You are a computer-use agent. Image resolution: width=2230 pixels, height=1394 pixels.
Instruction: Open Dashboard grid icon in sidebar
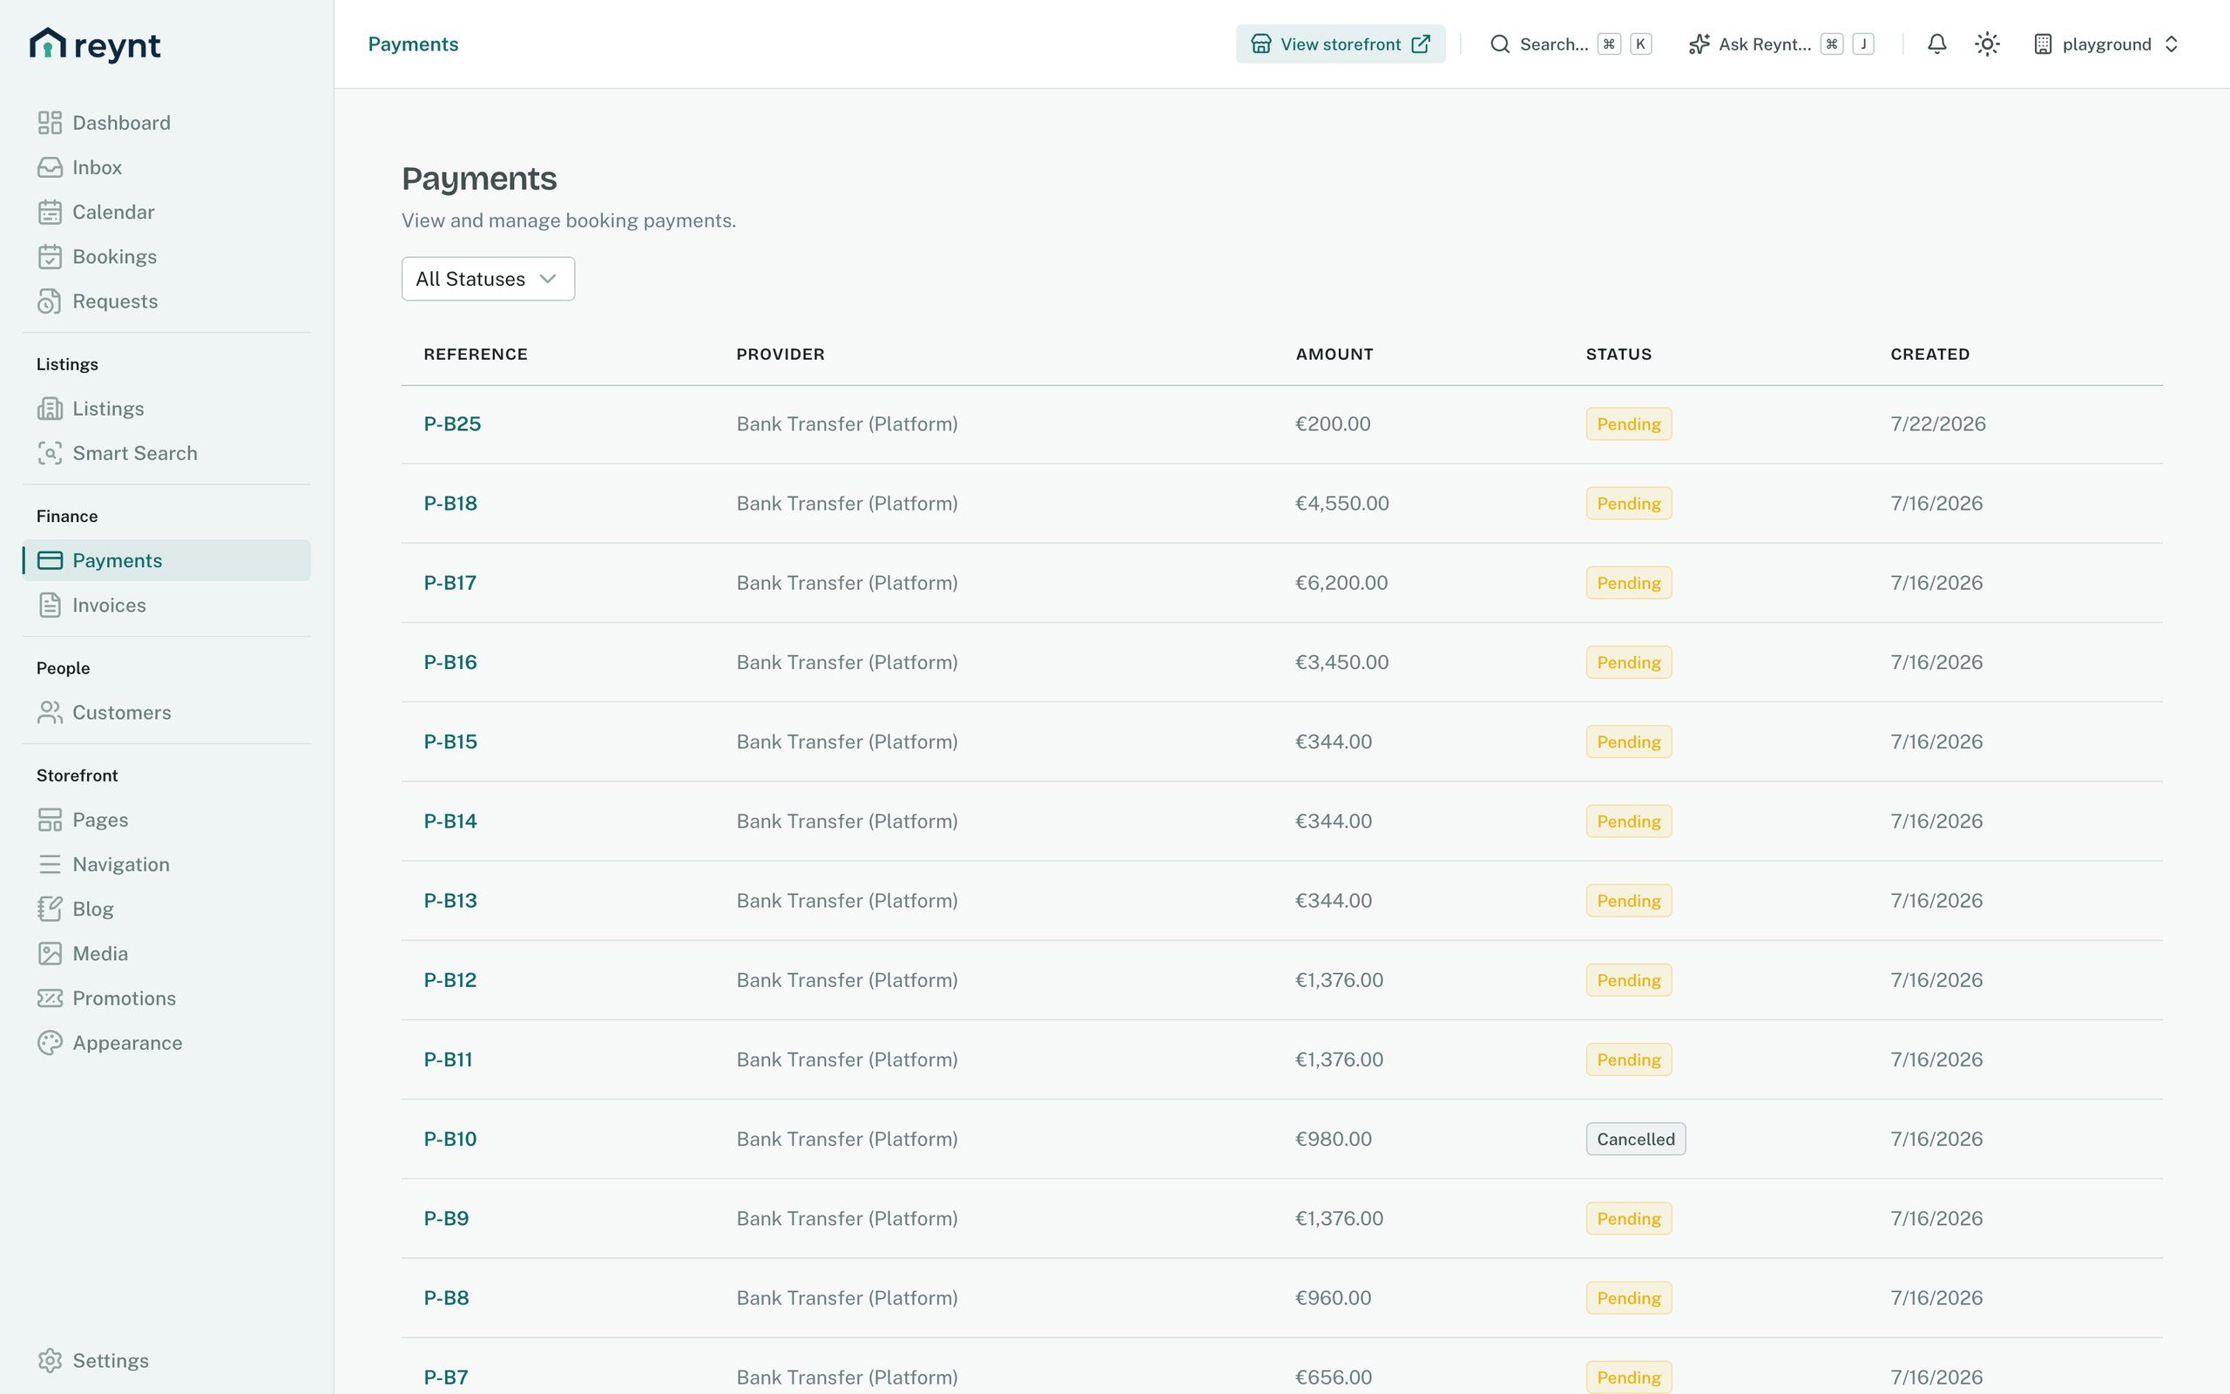[x=50, y=123]
